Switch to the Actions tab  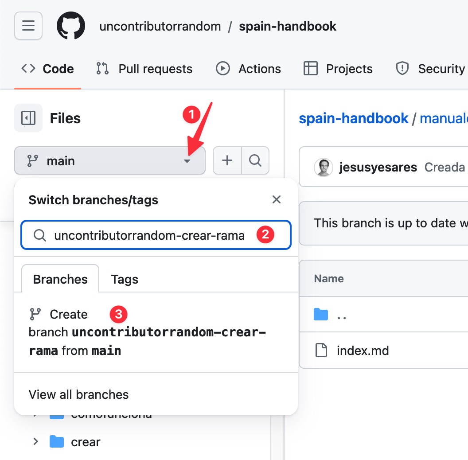pos(248,69)
